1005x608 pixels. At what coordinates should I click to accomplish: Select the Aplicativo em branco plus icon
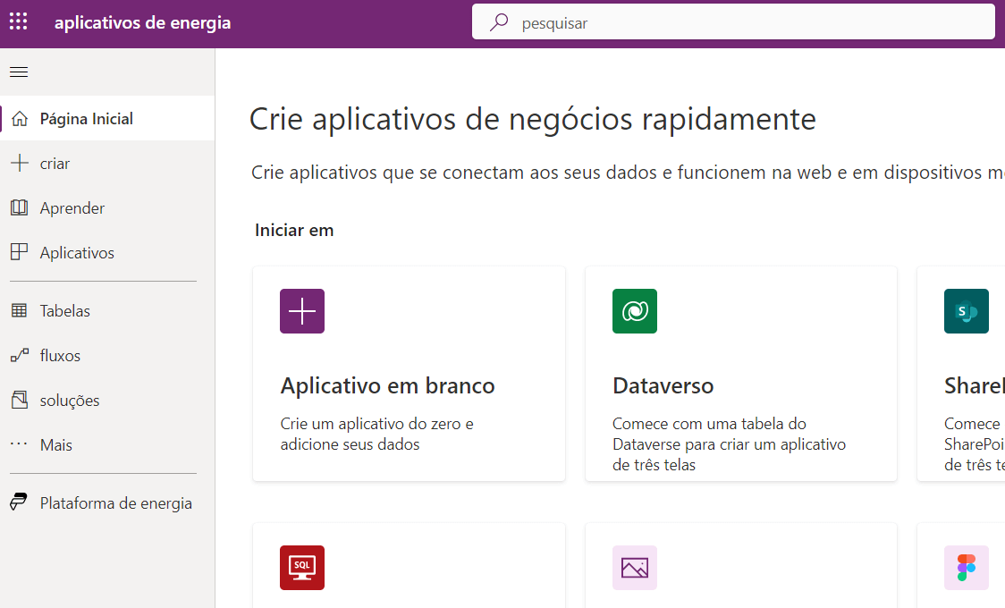click(301, 311)
